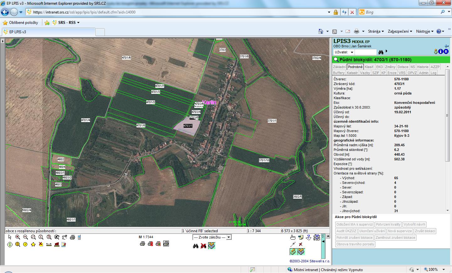Expand the left panel arrow at map edge

point(3,41)
